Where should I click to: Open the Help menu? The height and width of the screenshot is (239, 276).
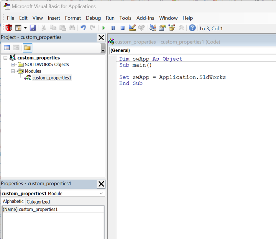coord(188,18)
